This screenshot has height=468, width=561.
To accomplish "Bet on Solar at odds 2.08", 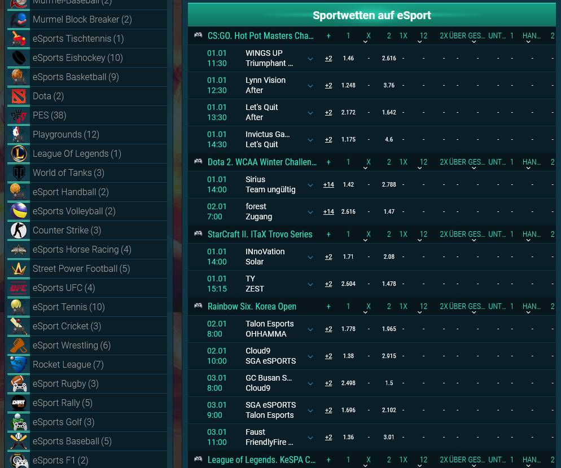I will (389, 257).
